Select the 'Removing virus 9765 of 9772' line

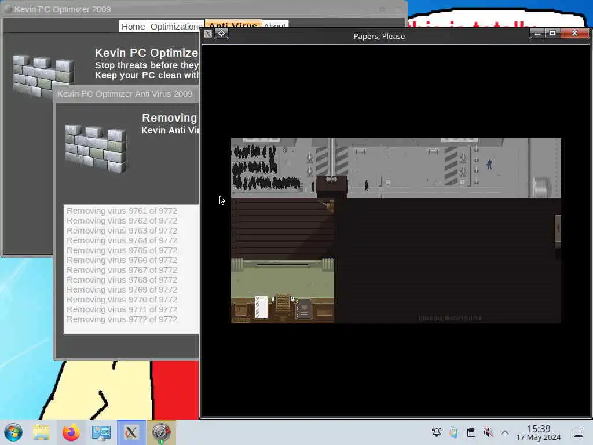point(122,250)
